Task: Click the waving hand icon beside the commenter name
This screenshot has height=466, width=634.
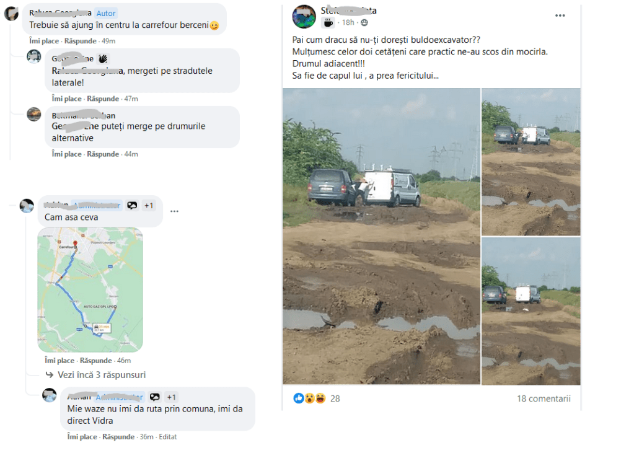Action: click(x=103, y=59)
